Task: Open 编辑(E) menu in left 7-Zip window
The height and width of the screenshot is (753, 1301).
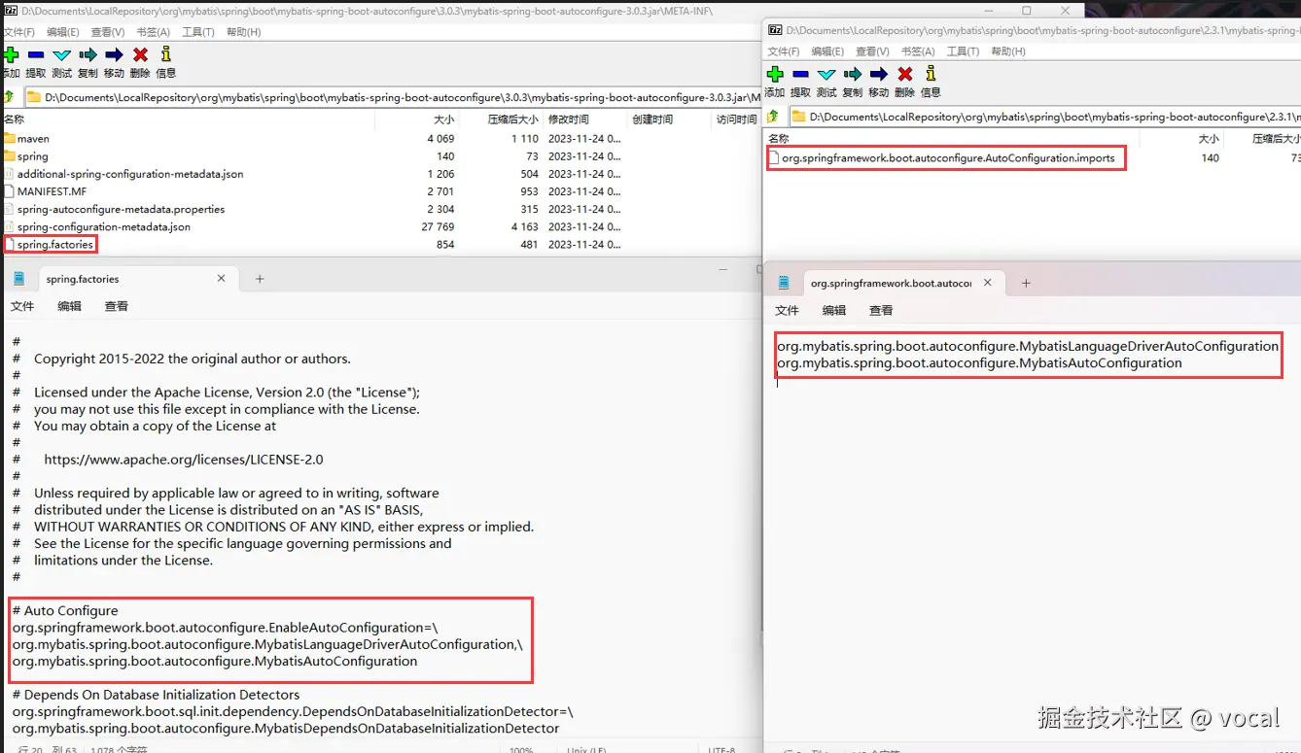Action: click(63, 32)
